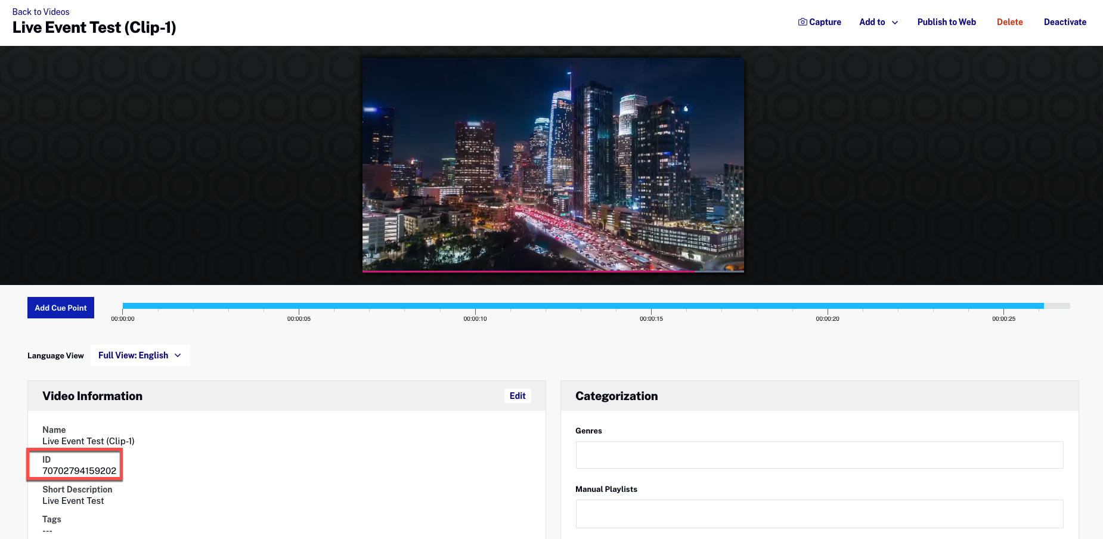Edit the Video Information section

click(518, 396)
